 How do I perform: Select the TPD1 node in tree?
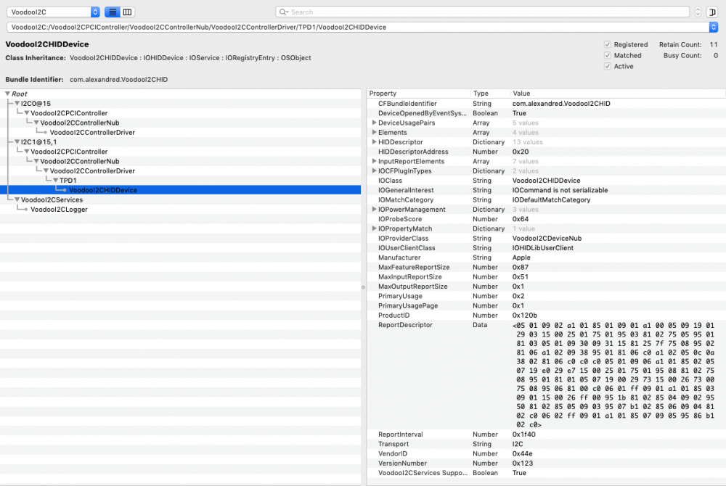tap(68, 181)
